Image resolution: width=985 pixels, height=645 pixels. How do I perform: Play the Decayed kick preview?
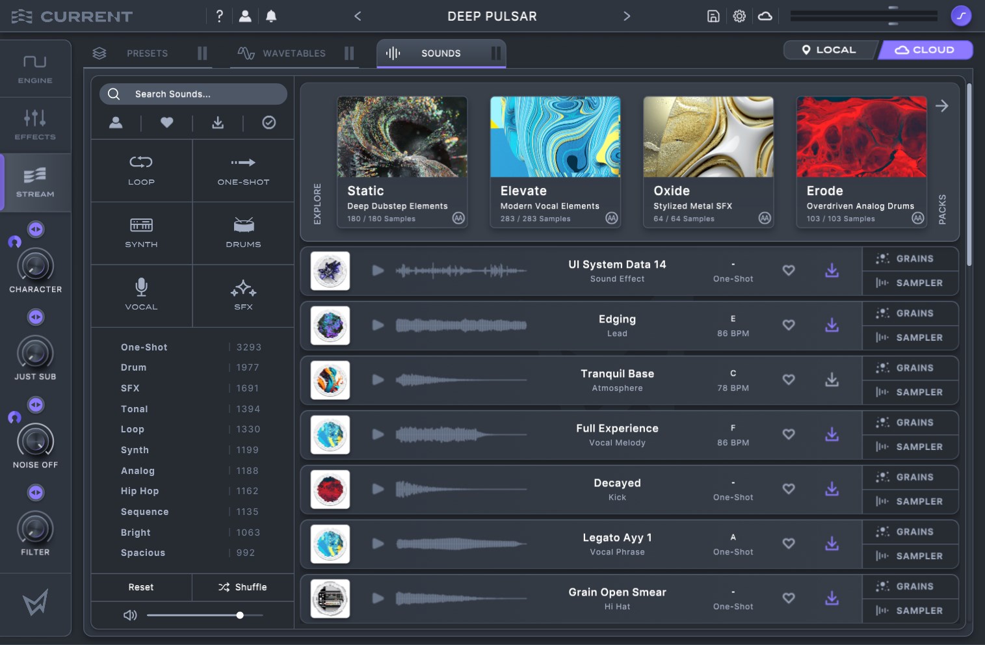[x=378, y=489]
